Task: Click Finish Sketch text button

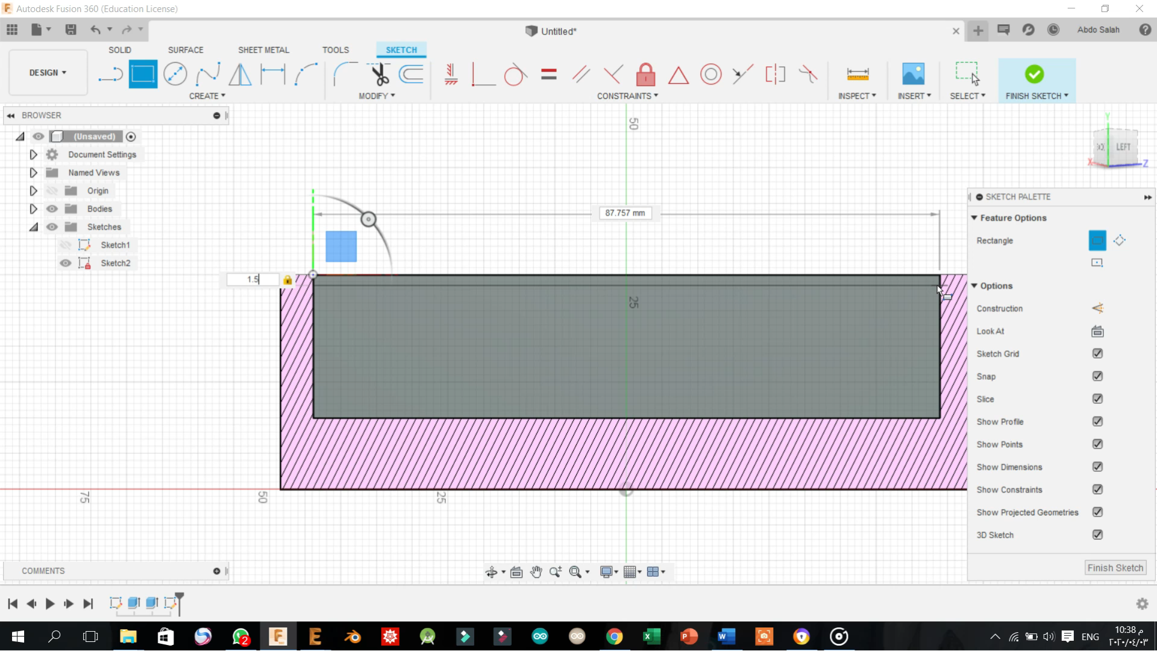Action: pyautogui.click(x=1115, y=568)
